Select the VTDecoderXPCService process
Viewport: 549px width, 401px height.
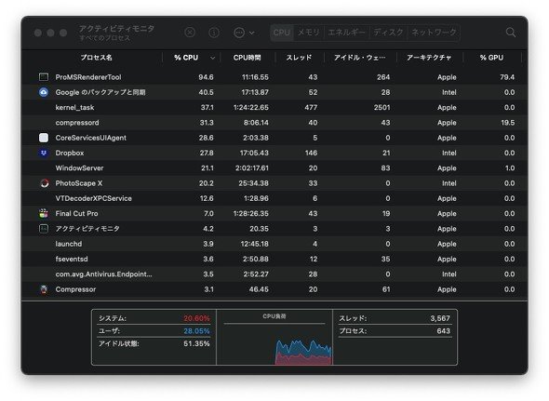pyautogui.click(x=93, y=198)
